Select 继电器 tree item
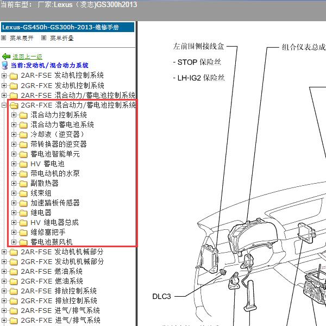Viewport: 326px width, 326px height. click(x=41, y=212)
